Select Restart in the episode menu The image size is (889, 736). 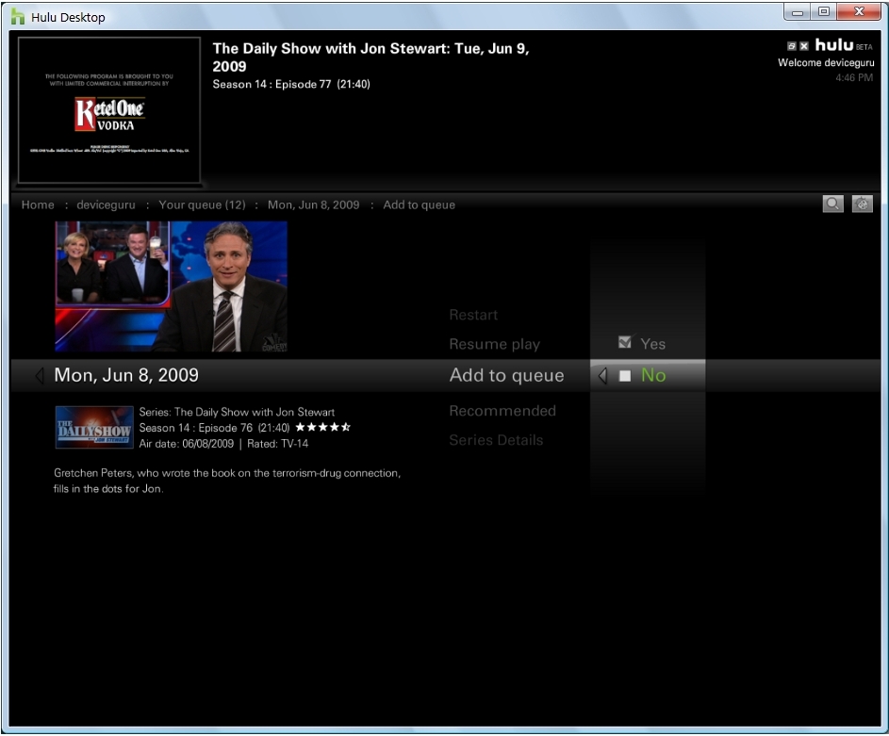(x=473, y=315)
